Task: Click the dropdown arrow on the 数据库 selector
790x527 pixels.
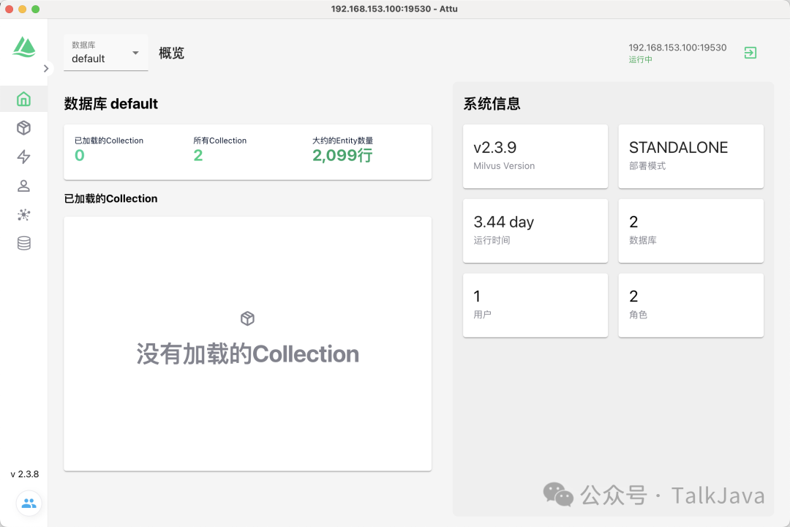Action: click(135, 53)
